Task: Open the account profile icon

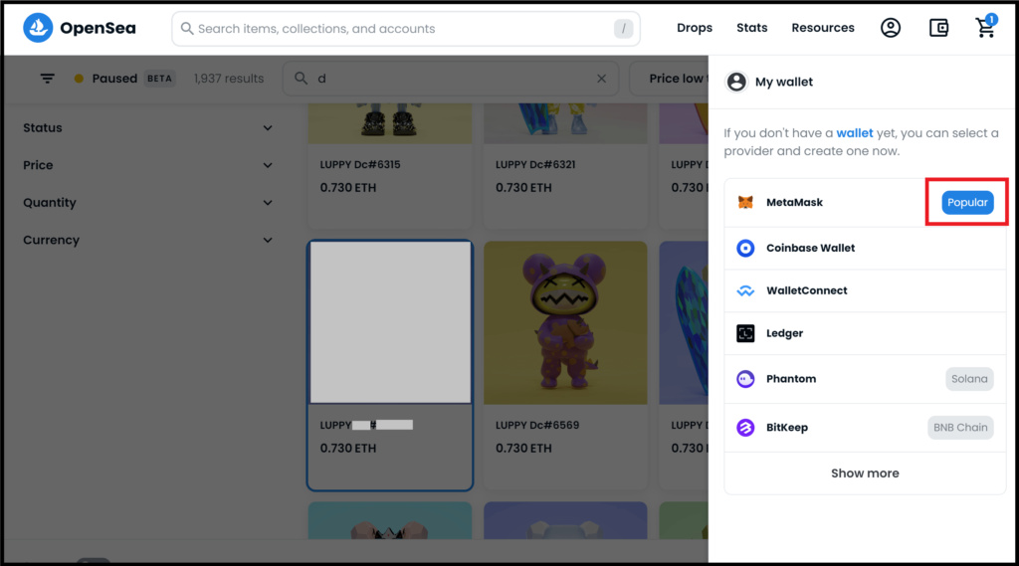Action: pos(891,28)
